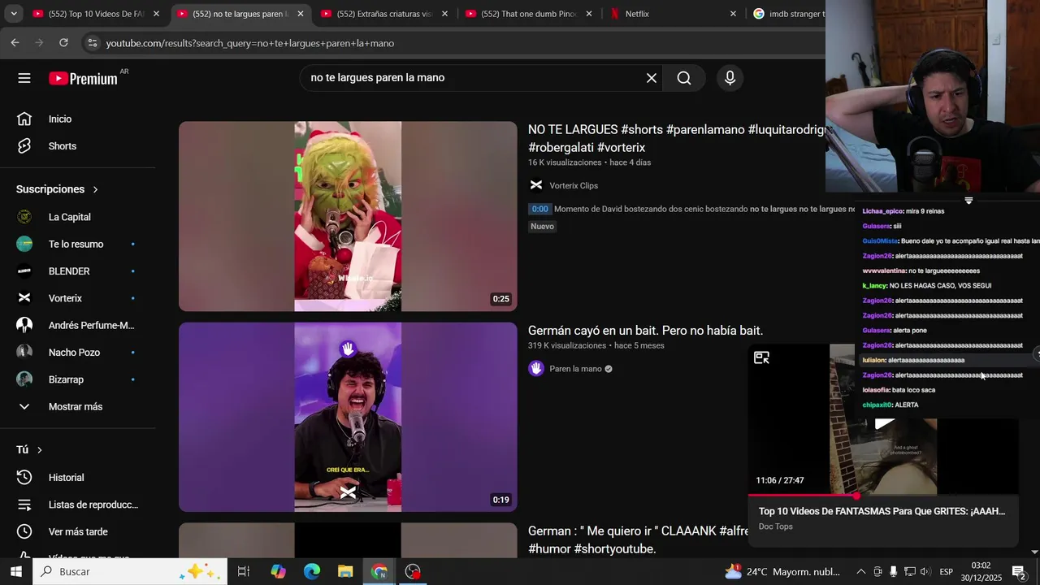
Task: Open the miniplayer Top 10 Videos De FANTASMAS title
Action: tap(882, 511)
